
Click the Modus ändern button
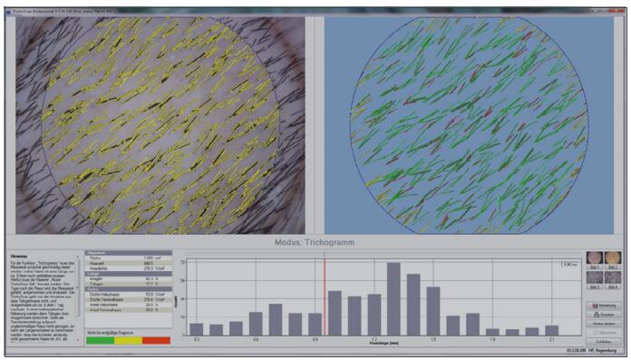604,324
